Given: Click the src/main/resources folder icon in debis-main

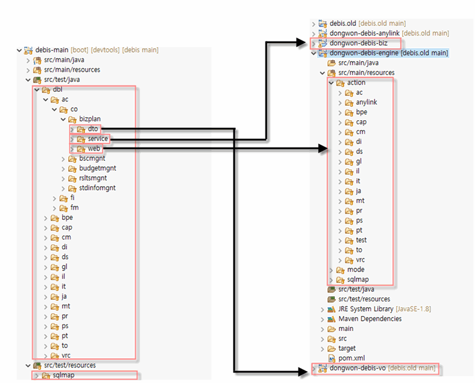Looking at the screenshot, I should (x=37, y=70).
